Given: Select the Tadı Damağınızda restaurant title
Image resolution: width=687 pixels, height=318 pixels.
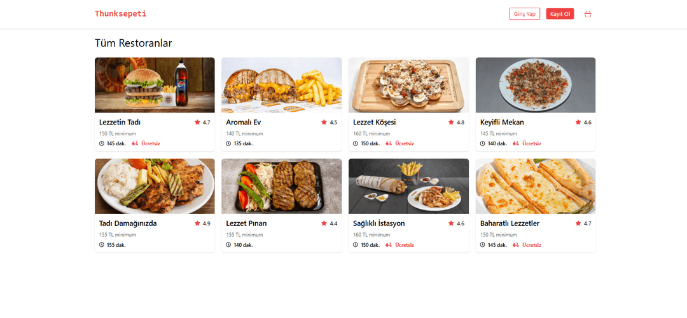Looking at the screenshot, I should [x=128, y=223].
